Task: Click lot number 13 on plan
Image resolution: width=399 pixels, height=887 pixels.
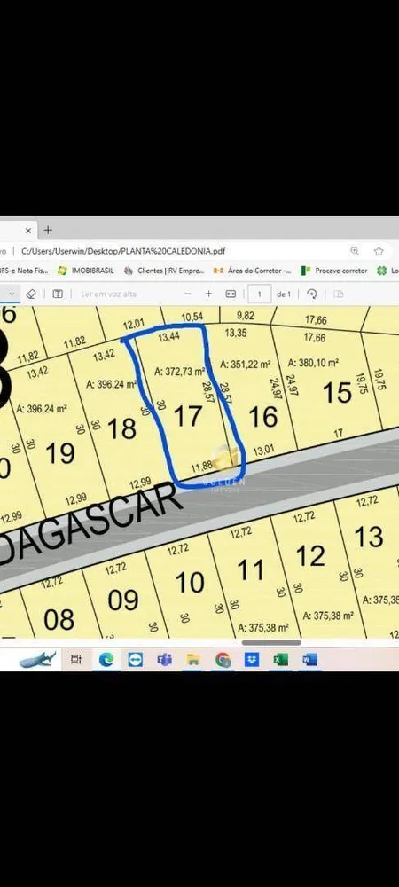Action: pyautogui.click(x=369, y=537)
